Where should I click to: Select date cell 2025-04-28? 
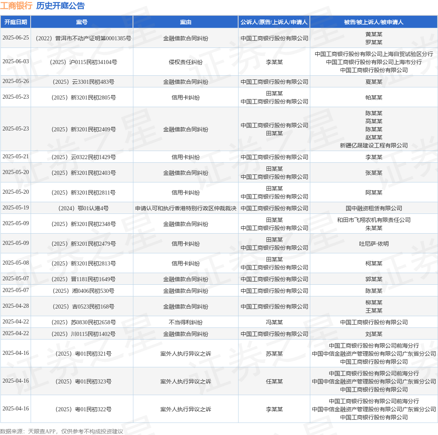point(16,306)
